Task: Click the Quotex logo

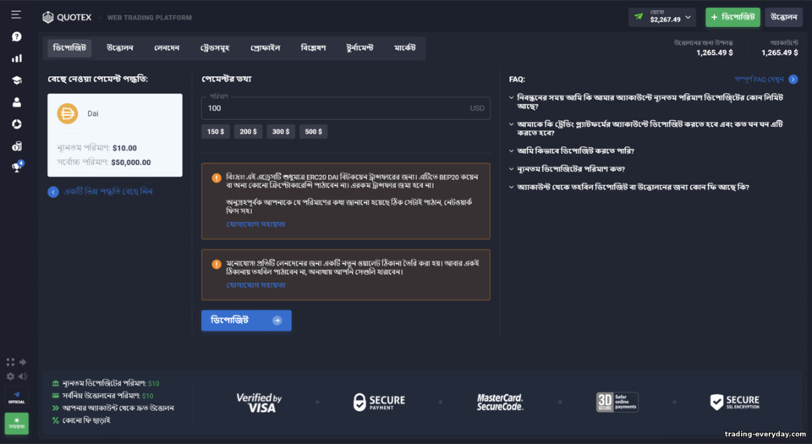Action: click(x=67, y=17)
